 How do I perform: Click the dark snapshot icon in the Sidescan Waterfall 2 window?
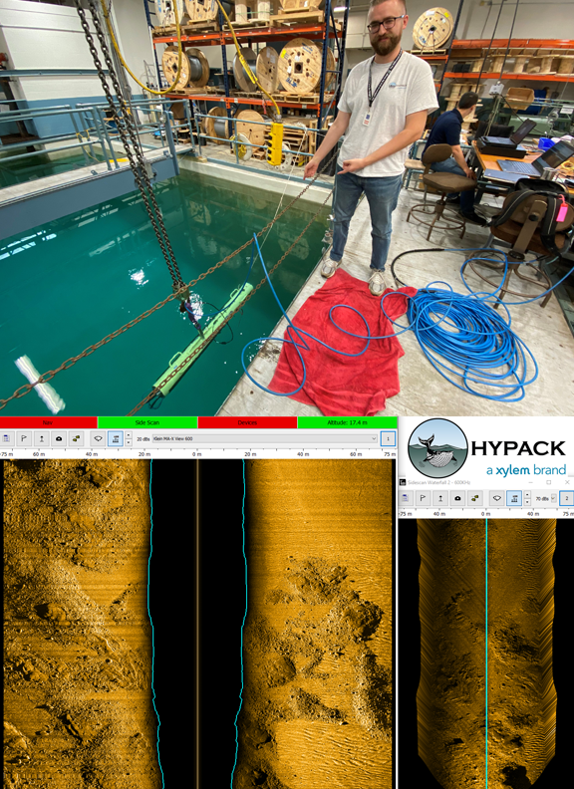pos(457,498)
